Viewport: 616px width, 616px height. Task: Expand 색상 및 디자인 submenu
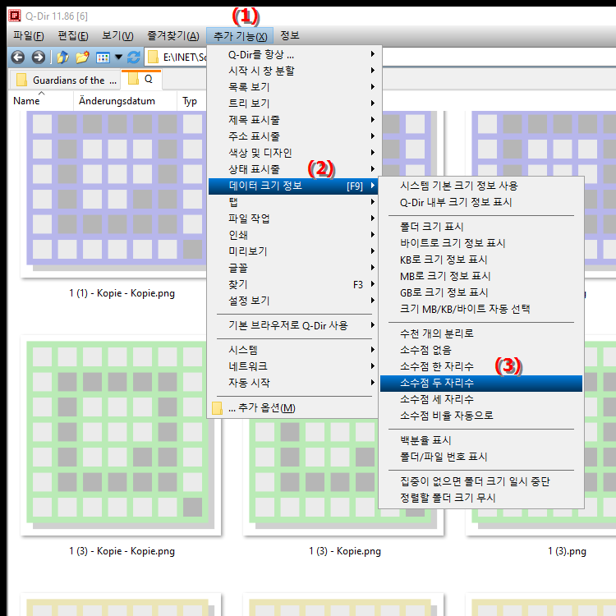(292, 153)
